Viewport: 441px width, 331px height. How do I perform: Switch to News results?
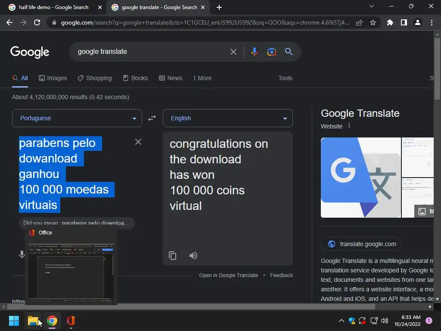171,78
